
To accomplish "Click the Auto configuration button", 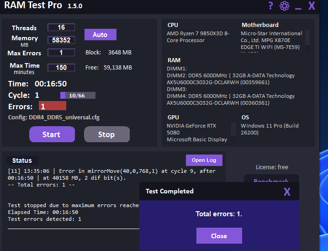I will pyautogui.click(x=101, y=35).
